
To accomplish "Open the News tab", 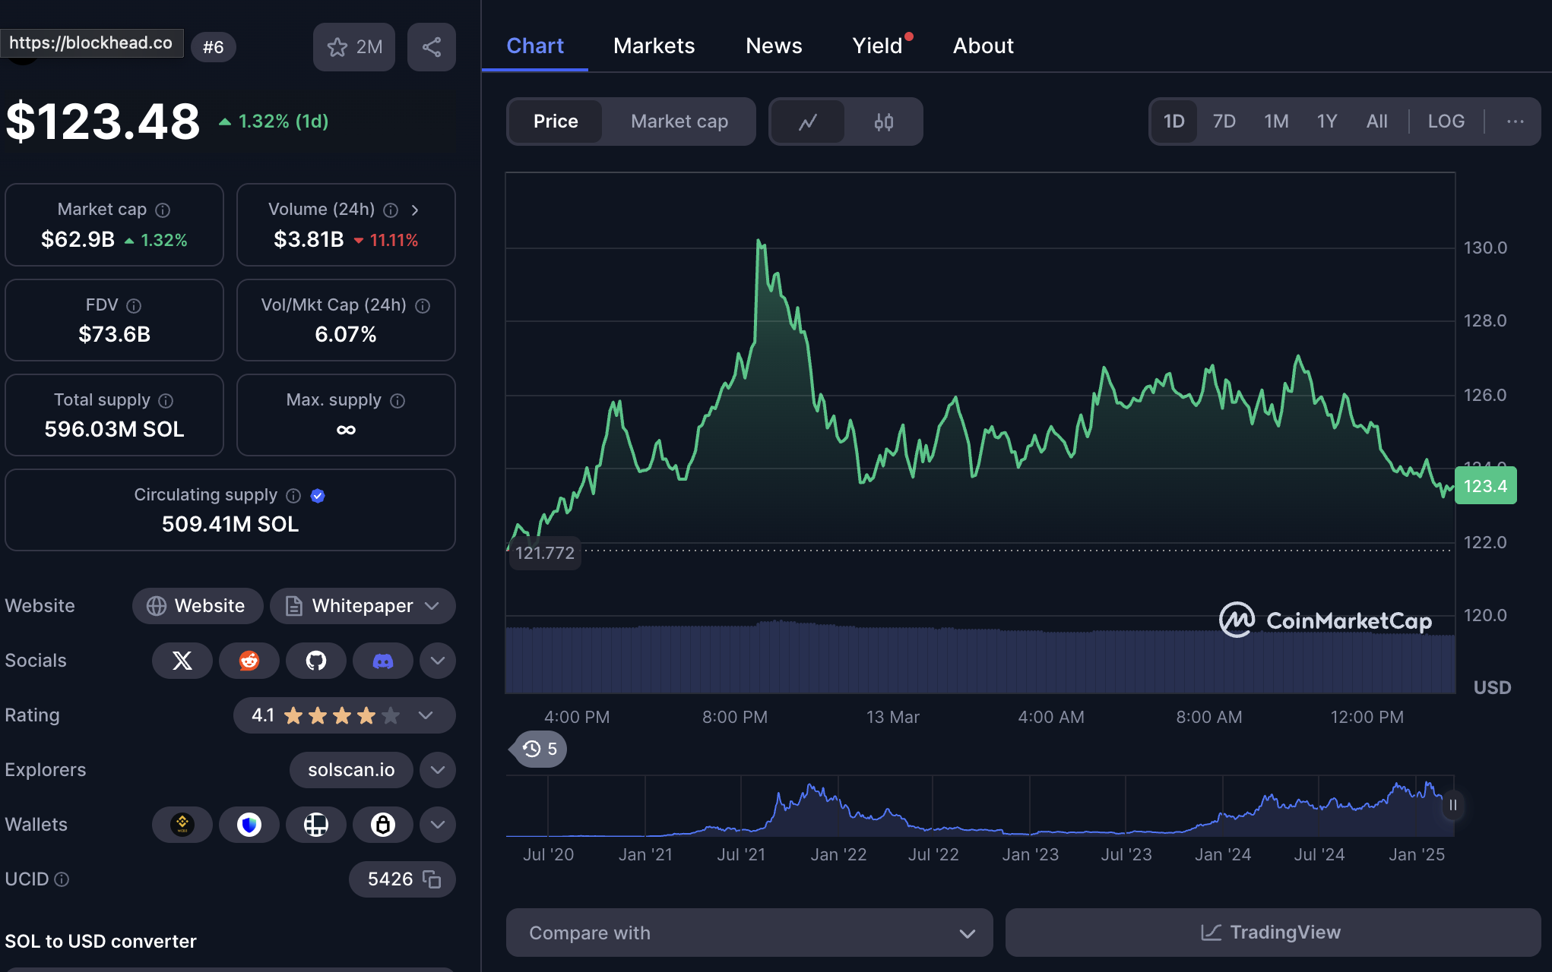I will [x=773, y=46].
